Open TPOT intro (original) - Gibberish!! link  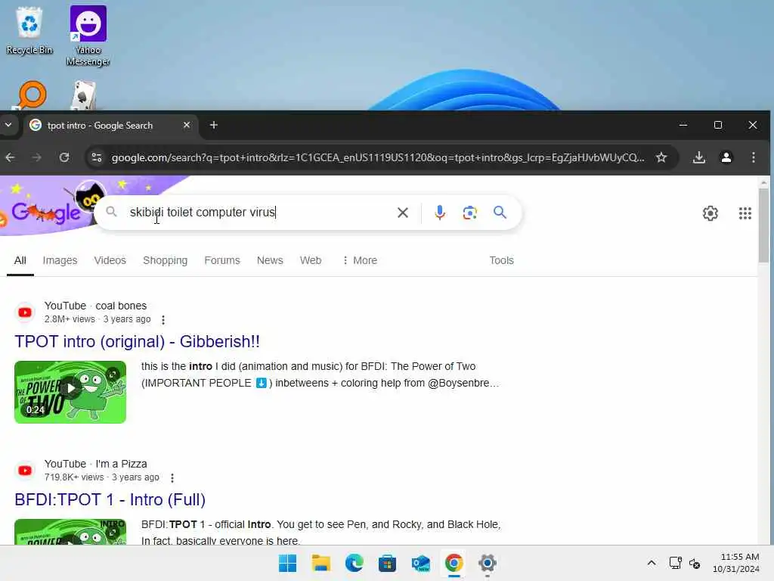coord(137,341)
